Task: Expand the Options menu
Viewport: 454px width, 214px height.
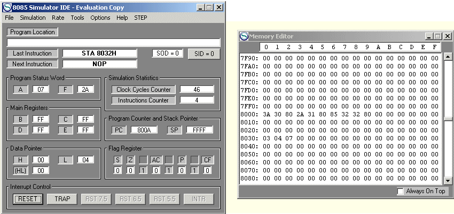Action: 100,18
